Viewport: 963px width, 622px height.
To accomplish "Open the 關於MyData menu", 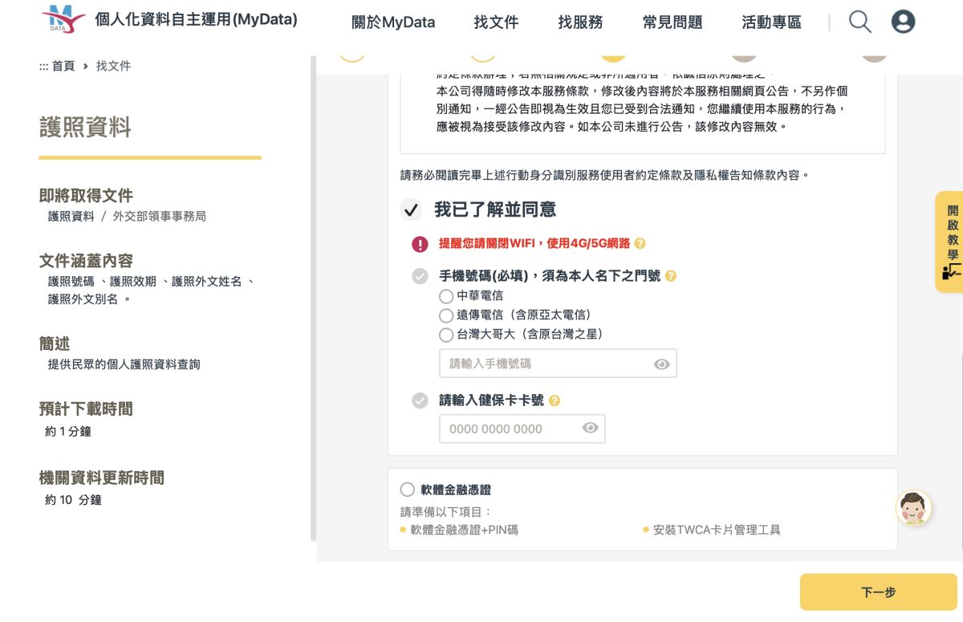I will tap(393, 22).
